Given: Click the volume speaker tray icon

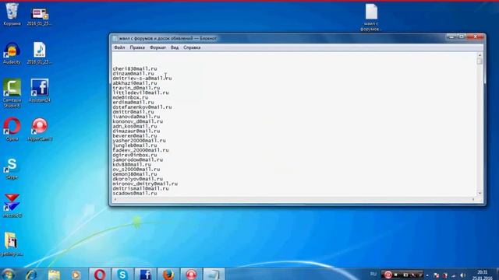Looking at the screenshot, I should click(462, 275).
